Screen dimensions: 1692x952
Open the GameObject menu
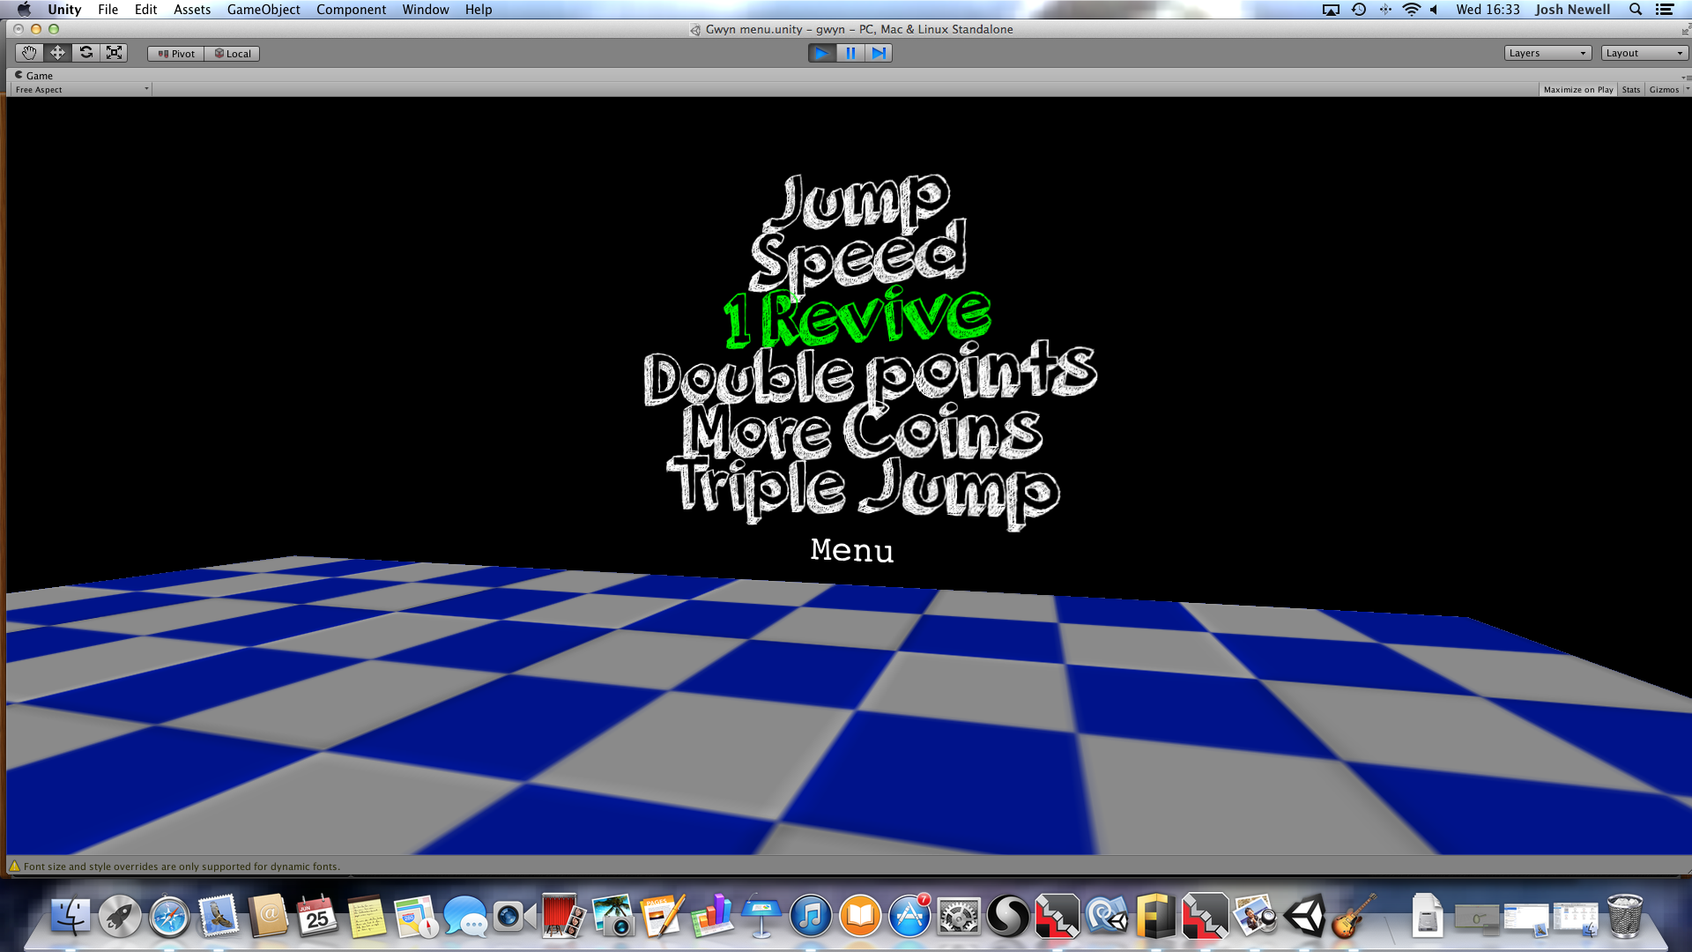coord(263,10)
